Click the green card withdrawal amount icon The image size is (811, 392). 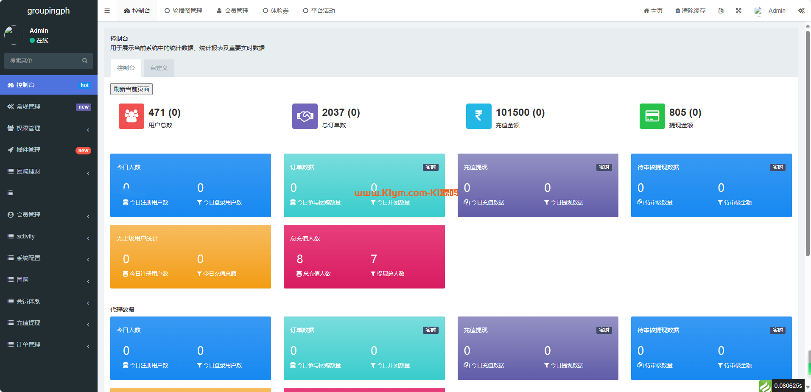tap(652, 116)
